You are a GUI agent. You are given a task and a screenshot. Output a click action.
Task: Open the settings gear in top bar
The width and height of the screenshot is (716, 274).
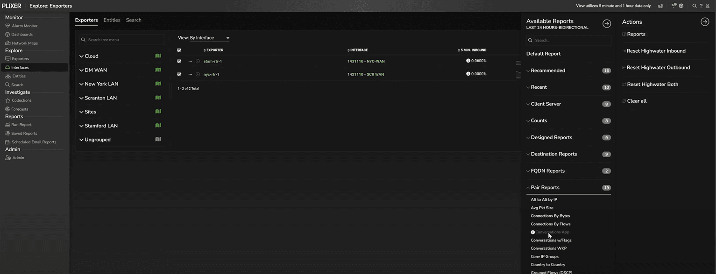[x=681, y=6]
